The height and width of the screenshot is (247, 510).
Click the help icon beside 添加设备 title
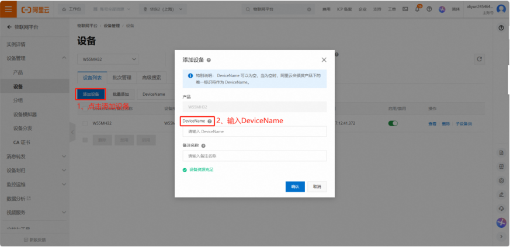(x=209, y=60)
